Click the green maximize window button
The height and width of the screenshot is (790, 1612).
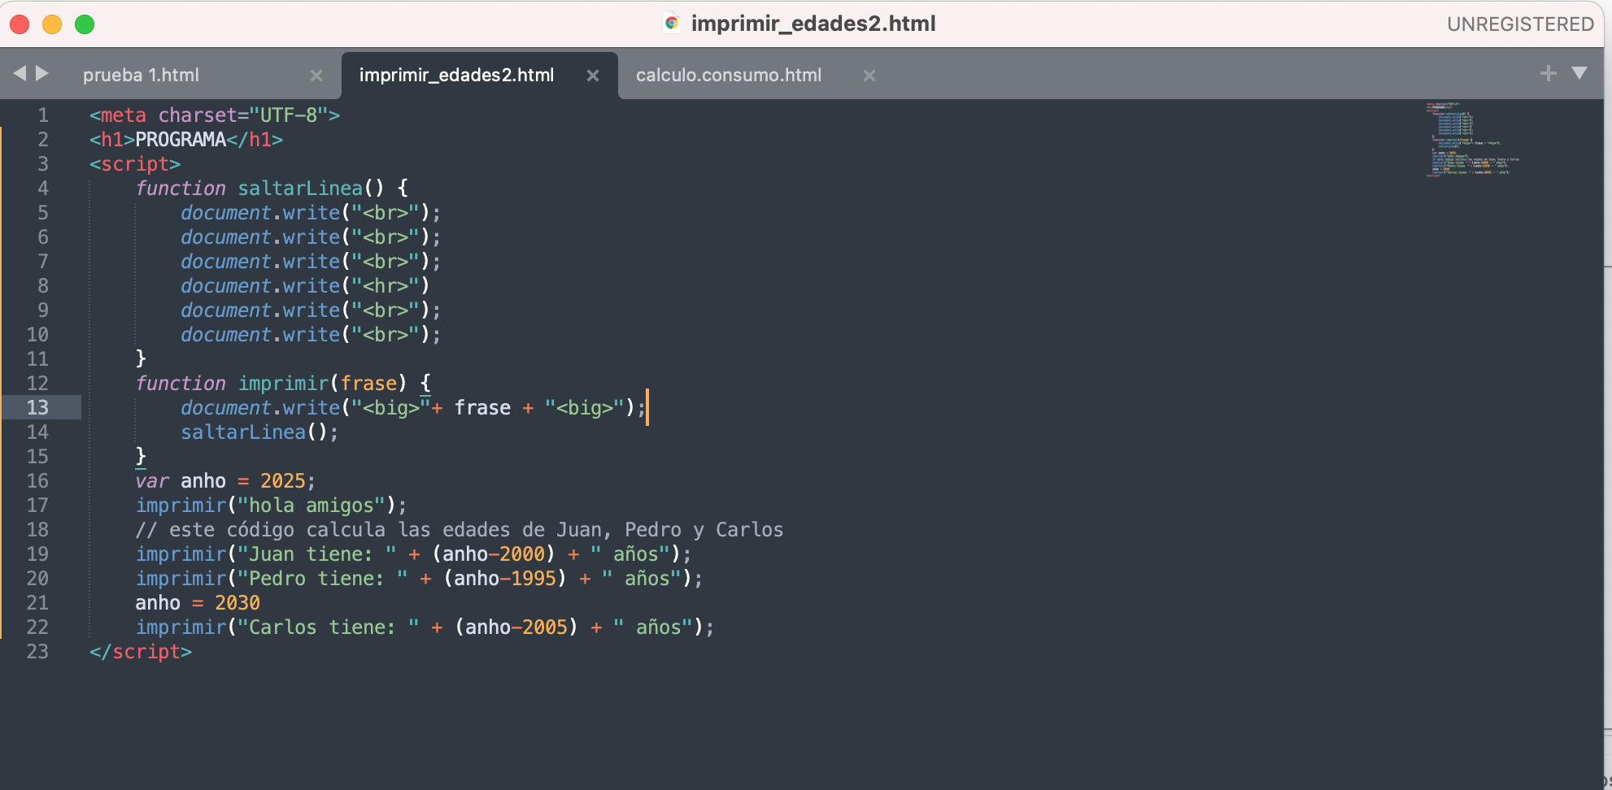pyautogui.click(x=85, y=24)
